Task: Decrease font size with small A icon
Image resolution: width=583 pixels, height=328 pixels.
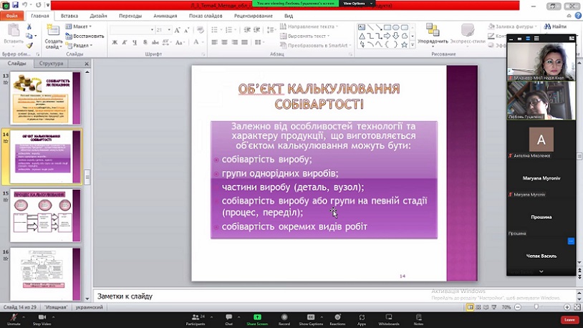Action: coord(187,30)
